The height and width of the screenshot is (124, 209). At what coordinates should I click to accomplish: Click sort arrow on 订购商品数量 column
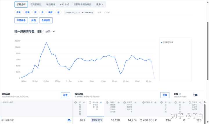pyautogui.click(x=84, y=102)
